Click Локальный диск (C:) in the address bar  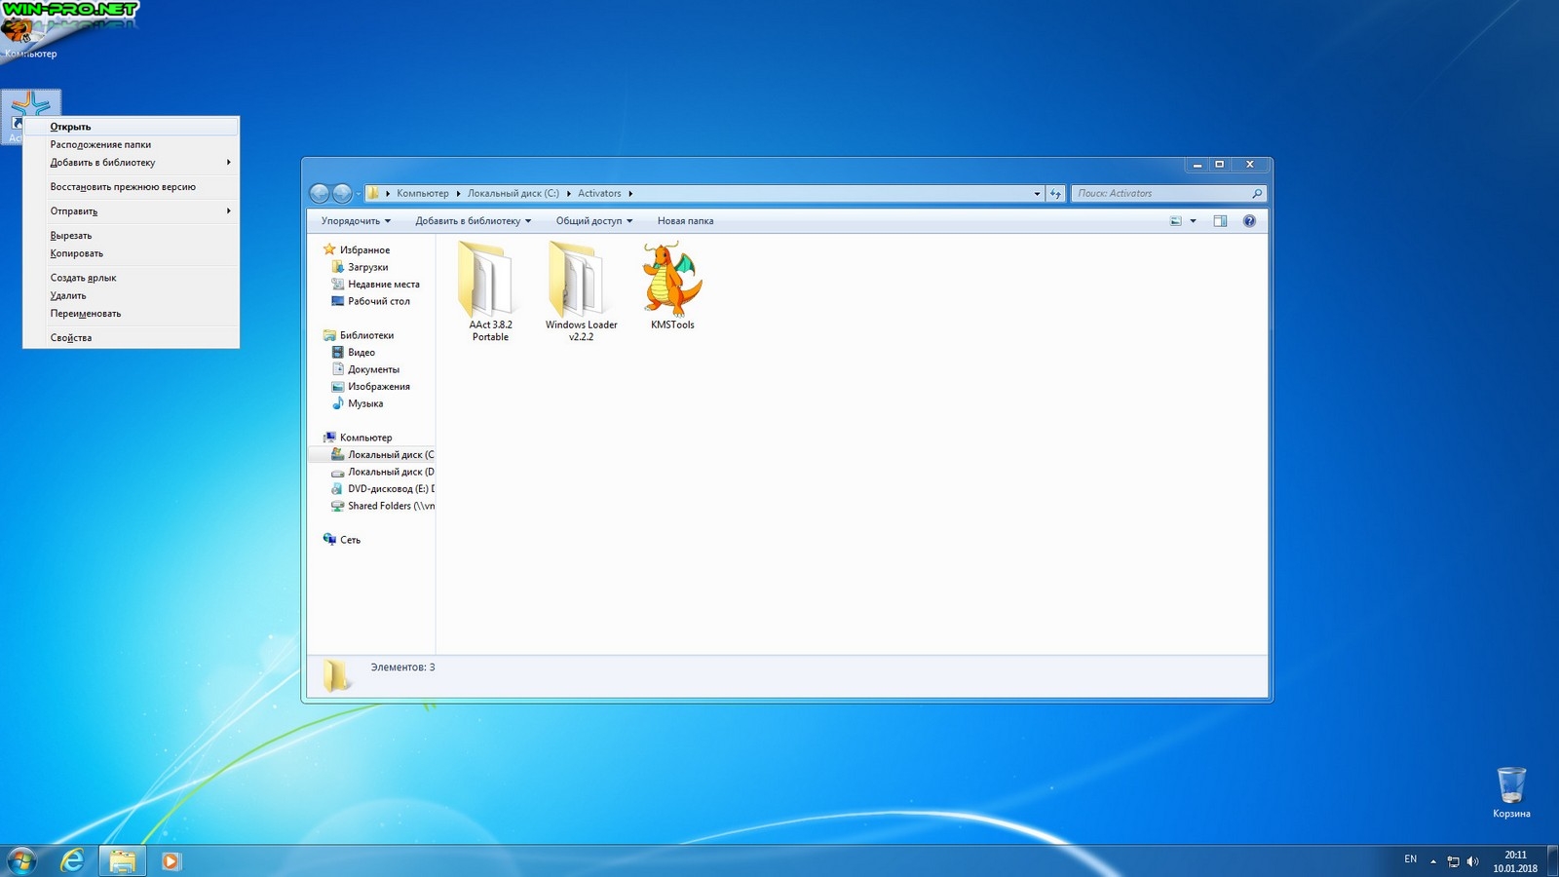coord(513,194)
